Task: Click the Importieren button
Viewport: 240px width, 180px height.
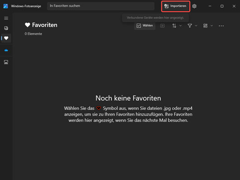Action: [x=175, y=6]
